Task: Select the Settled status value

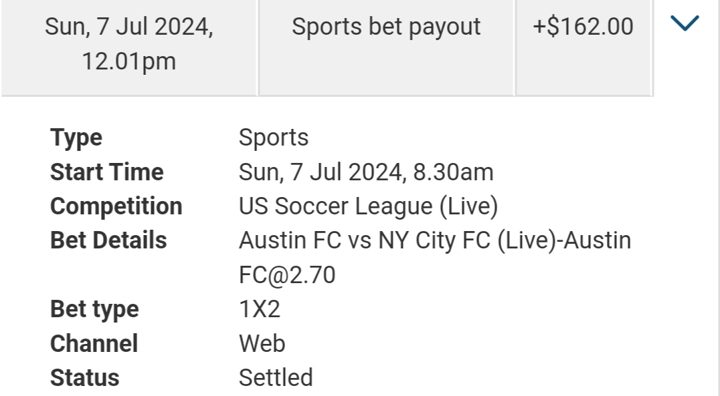Action: point(276,378)
